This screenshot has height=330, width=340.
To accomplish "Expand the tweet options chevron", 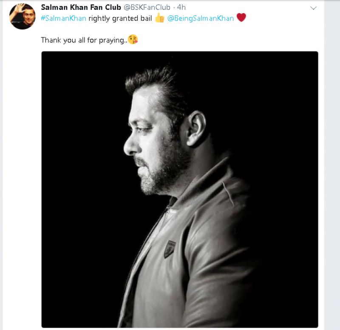I will point(314,8).
